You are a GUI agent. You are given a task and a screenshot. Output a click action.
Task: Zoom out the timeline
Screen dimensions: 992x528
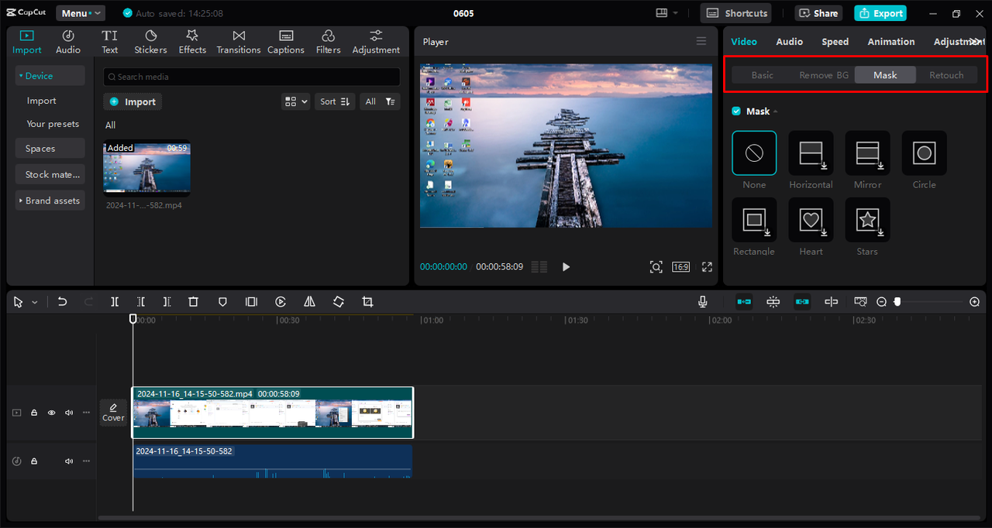[881, 302]
